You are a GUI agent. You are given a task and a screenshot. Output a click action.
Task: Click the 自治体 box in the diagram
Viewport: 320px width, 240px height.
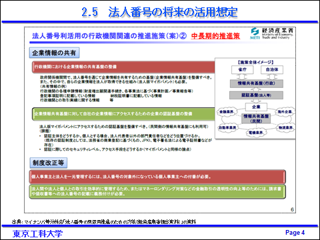tap(272, 69)
